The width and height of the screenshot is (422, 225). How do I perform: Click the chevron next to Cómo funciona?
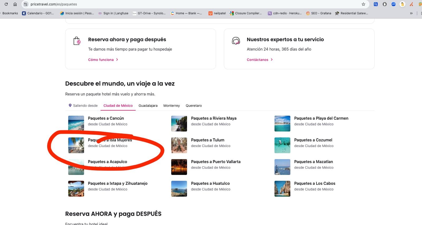click(x=117, y=60)
